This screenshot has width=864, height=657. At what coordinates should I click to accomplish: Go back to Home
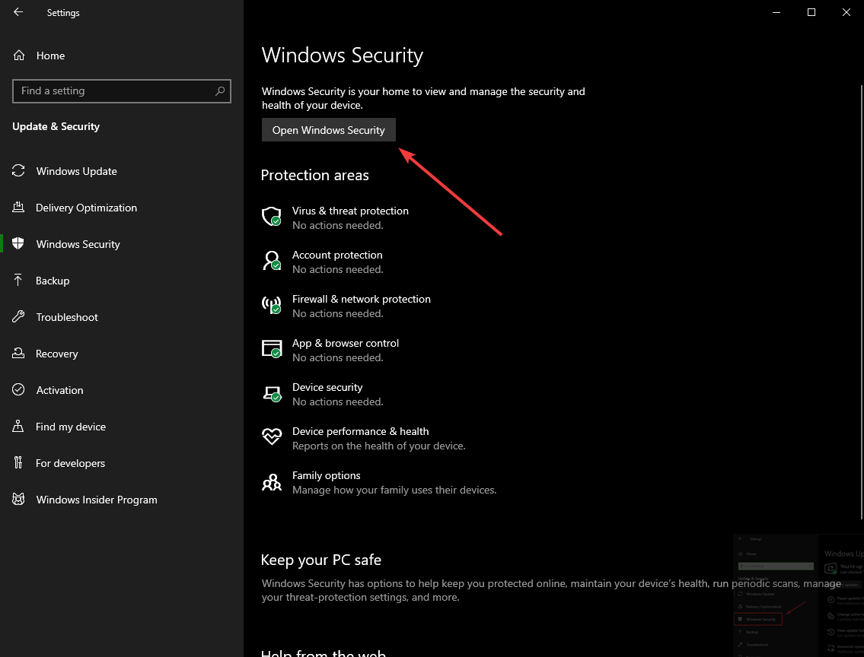(50, 56)
